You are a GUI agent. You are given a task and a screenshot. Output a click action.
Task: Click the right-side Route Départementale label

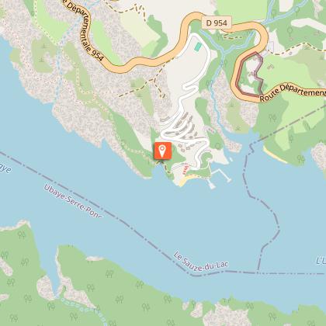coord(293,92)
